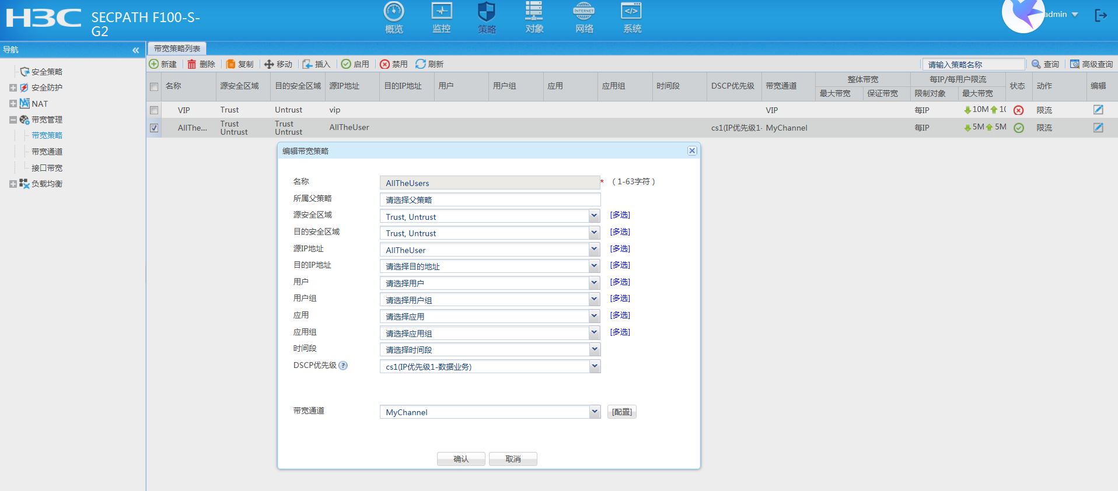Uncheck the AllThe... policy row checkbox

[154, 128]
